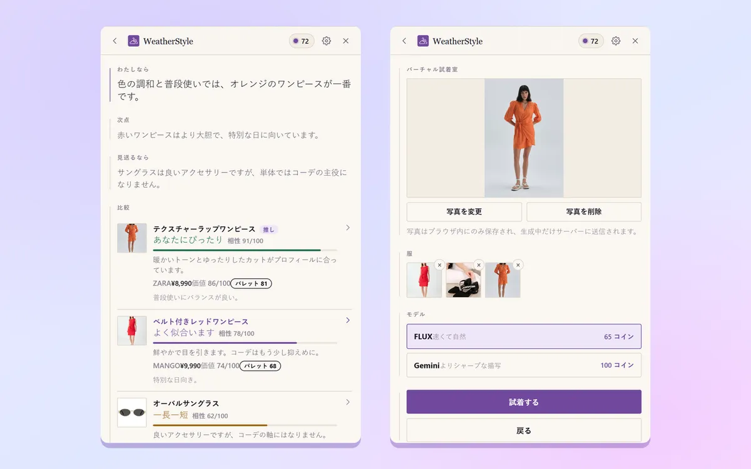The height and width of the screenshot is (469, 751).
Task: Open coin balance 72 in left panel
Action: 302,41
